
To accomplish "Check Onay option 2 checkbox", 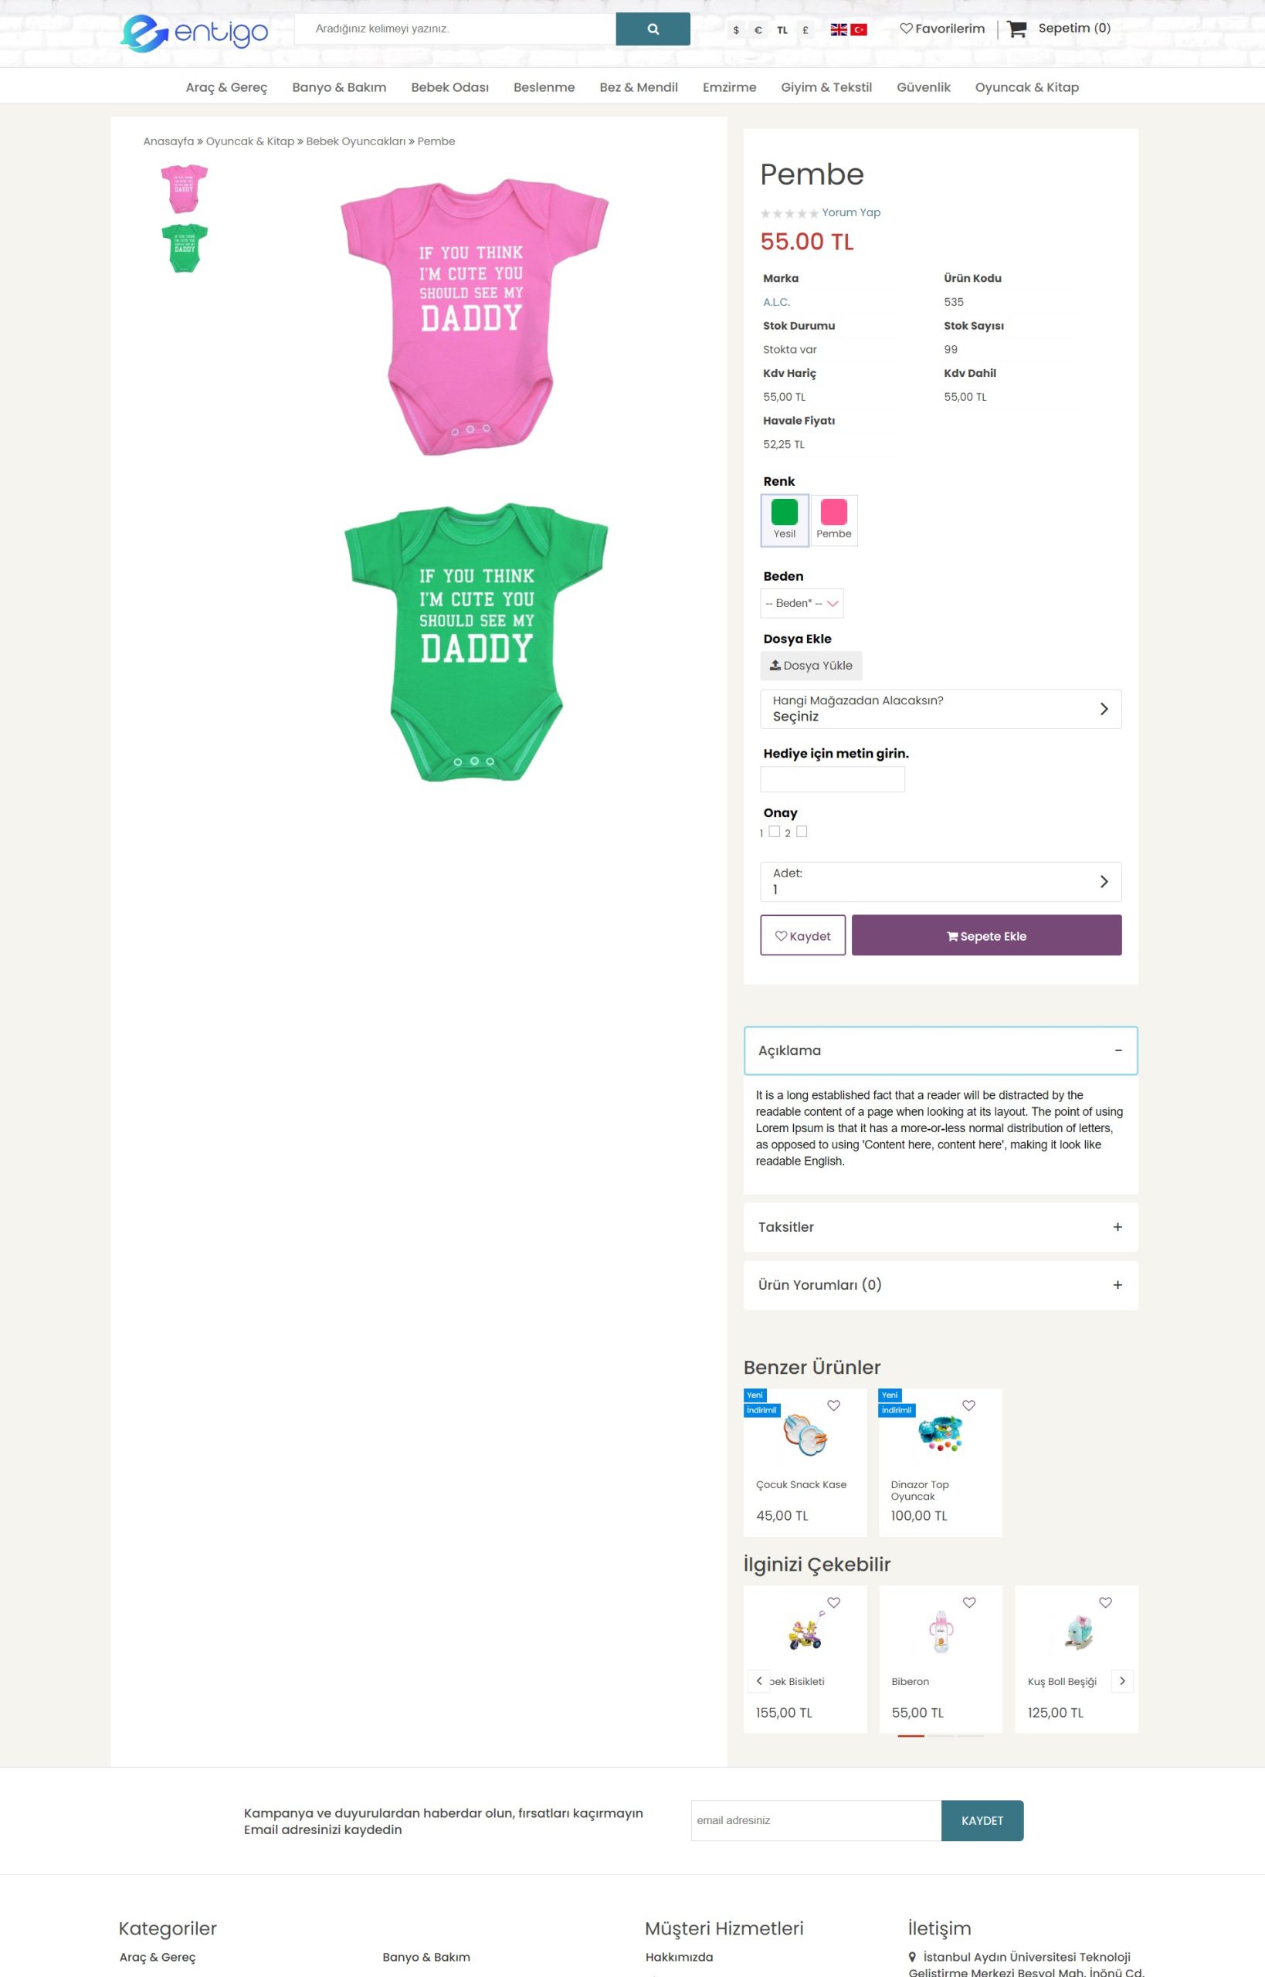I will tap(802, 831).
